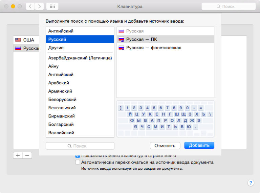Click the flag icon of Русская — фонетическая
Viewport: 260px width, 193px height.
point(122,48)
